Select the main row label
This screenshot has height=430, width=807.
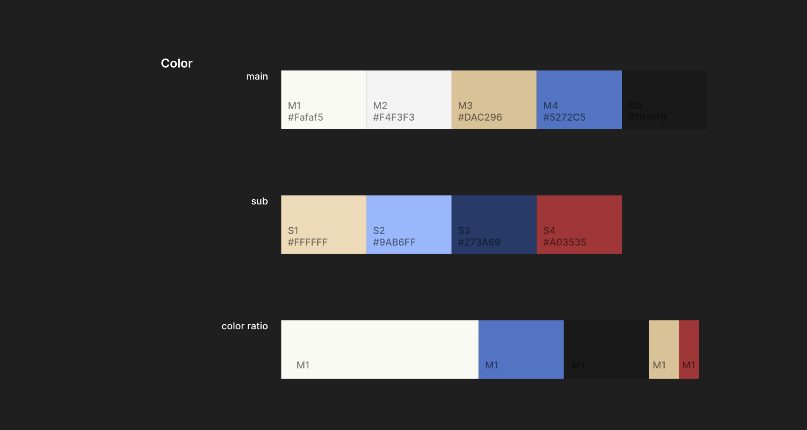coord(257,76)
